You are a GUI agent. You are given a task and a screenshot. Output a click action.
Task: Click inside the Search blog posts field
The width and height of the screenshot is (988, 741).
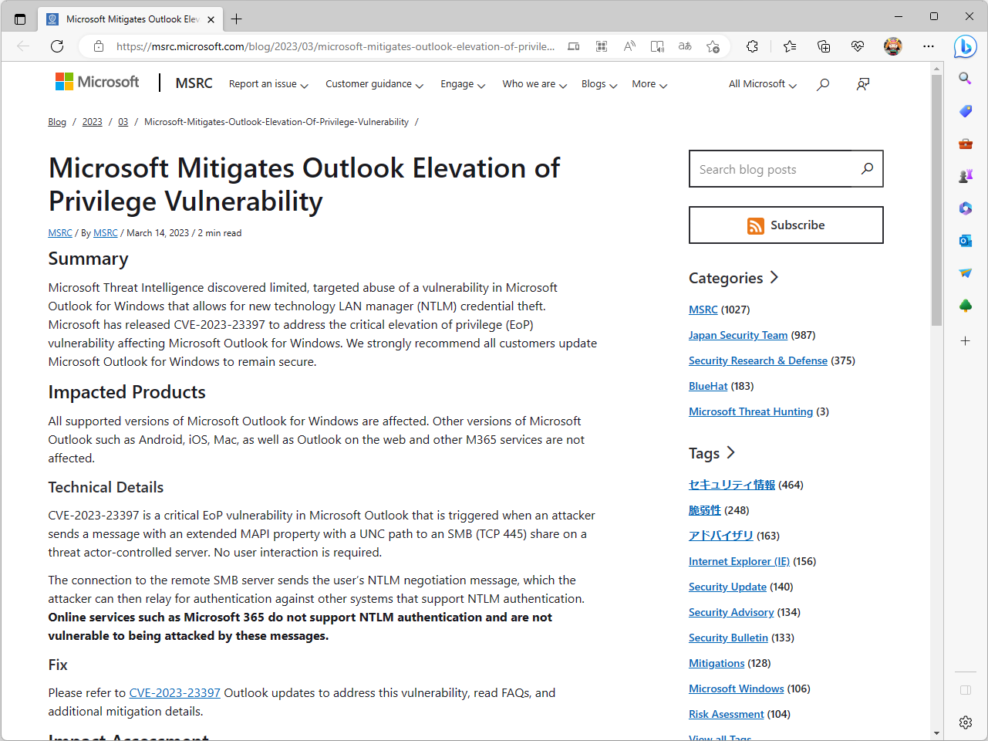[771, 168]
